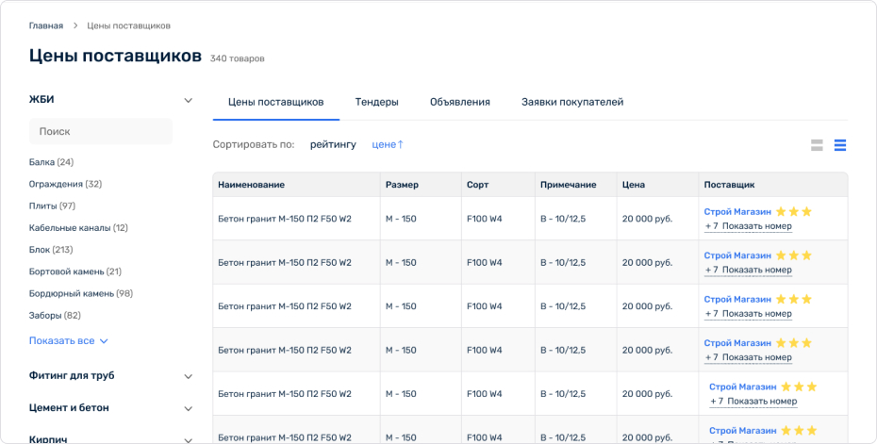Screen dimensions: 877x444
Task: Go to Главная breadcrumb link
Action: (x=46, y=25)
